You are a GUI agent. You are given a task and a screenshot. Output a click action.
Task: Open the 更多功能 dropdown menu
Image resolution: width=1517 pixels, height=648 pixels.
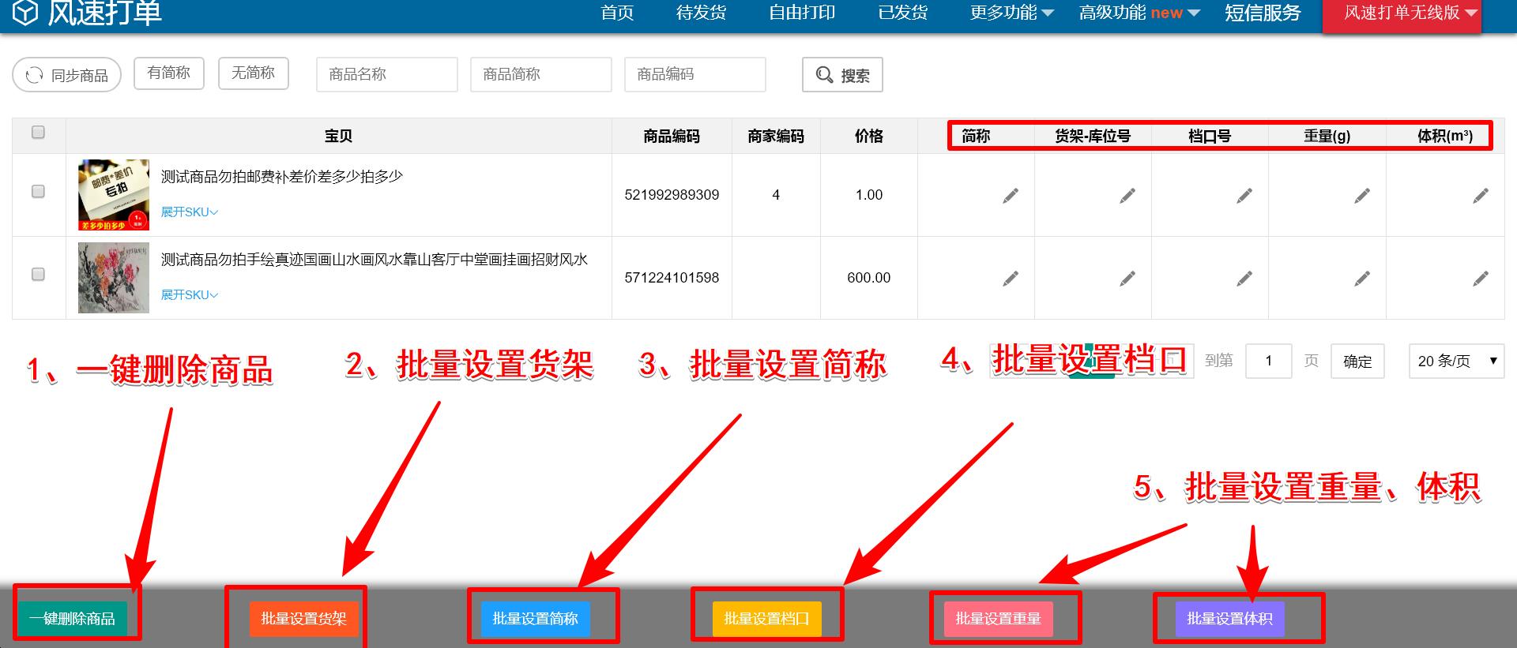pos(1012,13)
